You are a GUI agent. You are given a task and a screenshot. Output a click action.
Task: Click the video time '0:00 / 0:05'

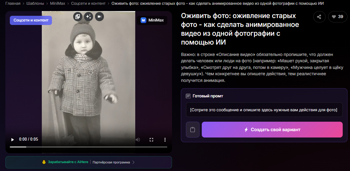29,139
